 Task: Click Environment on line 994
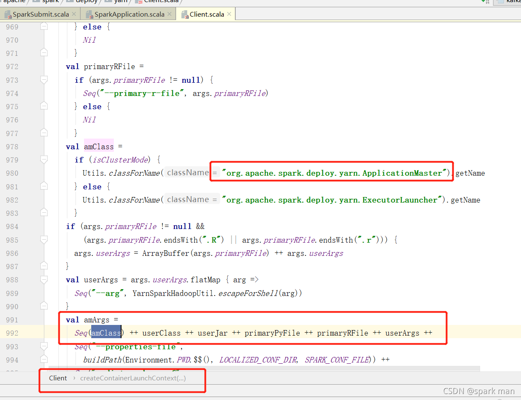pos(148,360)
